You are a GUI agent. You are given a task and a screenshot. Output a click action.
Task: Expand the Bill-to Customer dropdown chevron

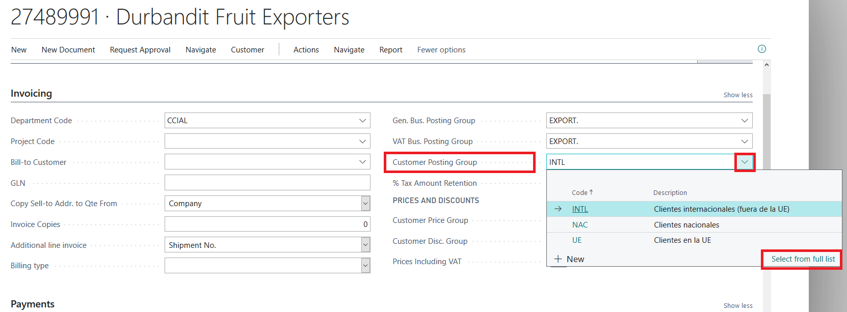pos(362,162)
